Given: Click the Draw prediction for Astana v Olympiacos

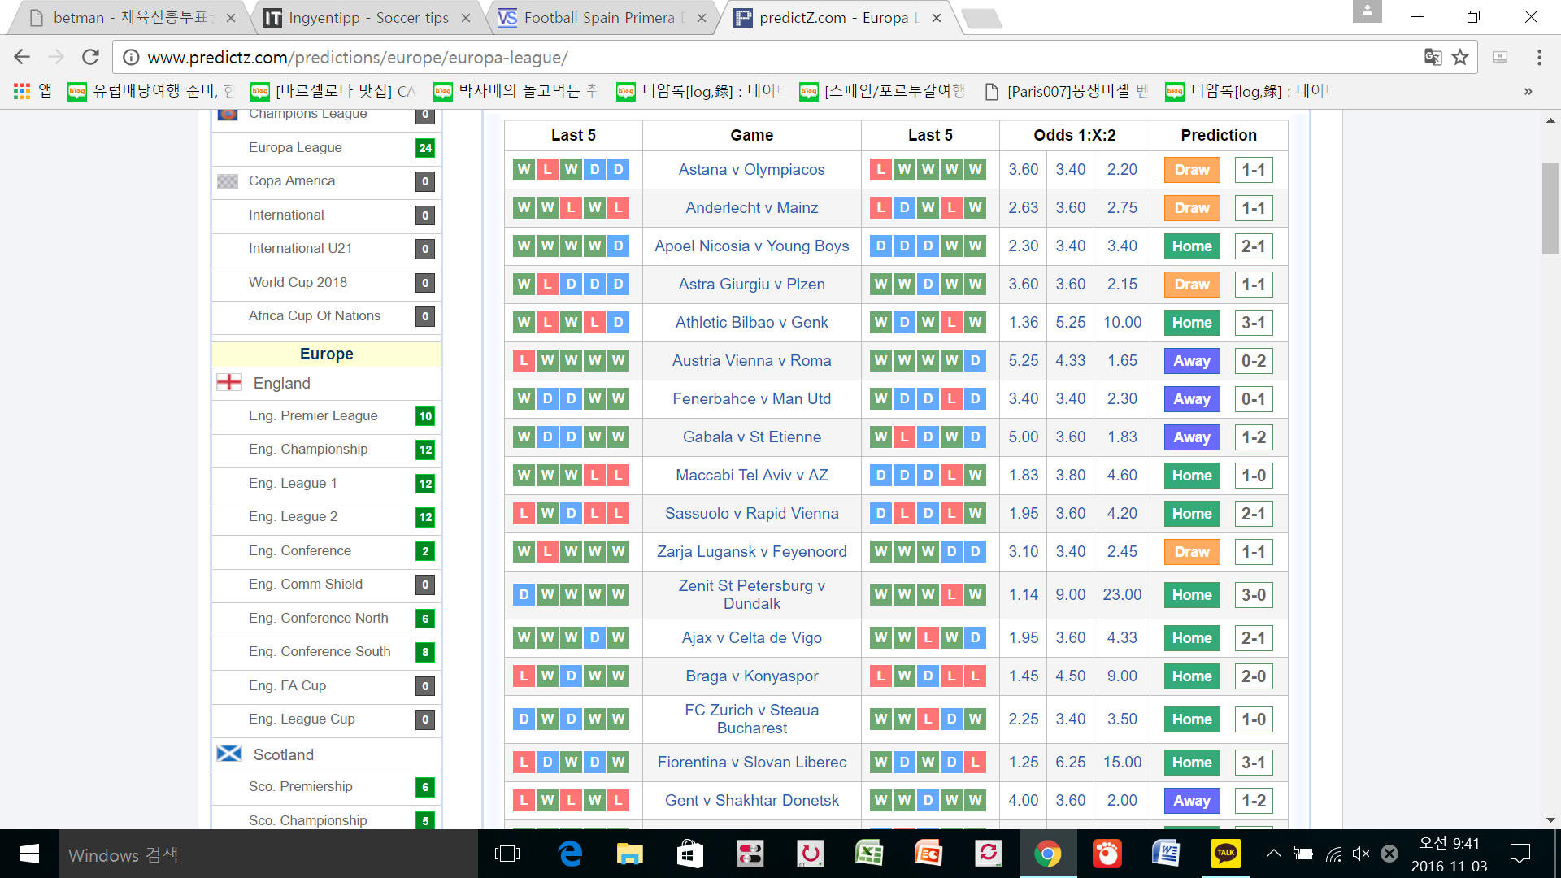Looking at the screenshot, I should [1192, 170].
